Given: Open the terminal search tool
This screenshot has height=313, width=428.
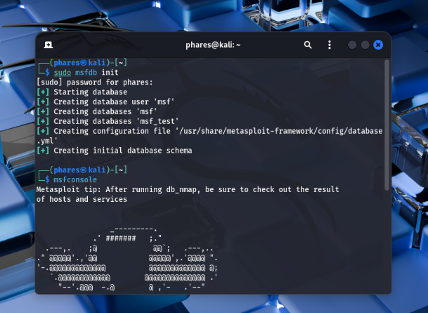Looking at the screenshot, I should (x=308, y=45).
